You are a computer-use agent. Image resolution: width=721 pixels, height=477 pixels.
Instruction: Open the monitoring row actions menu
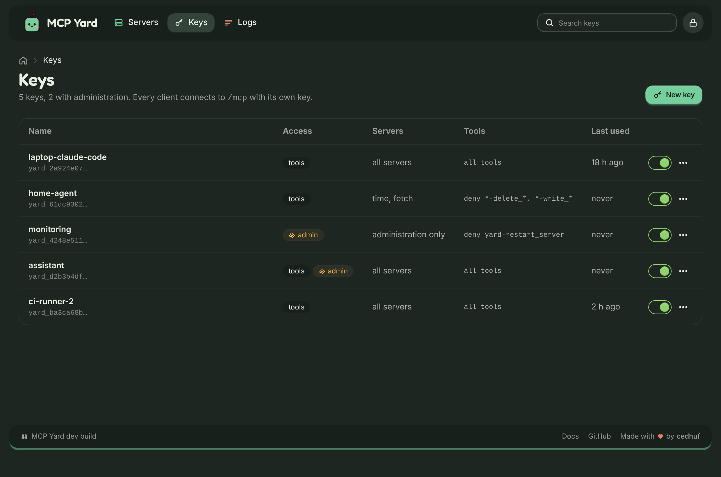point(683,235)
